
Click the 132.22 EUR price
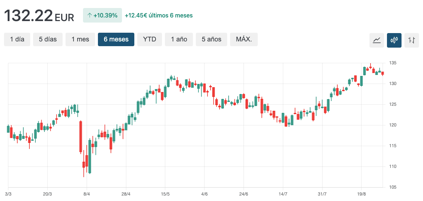39,16
